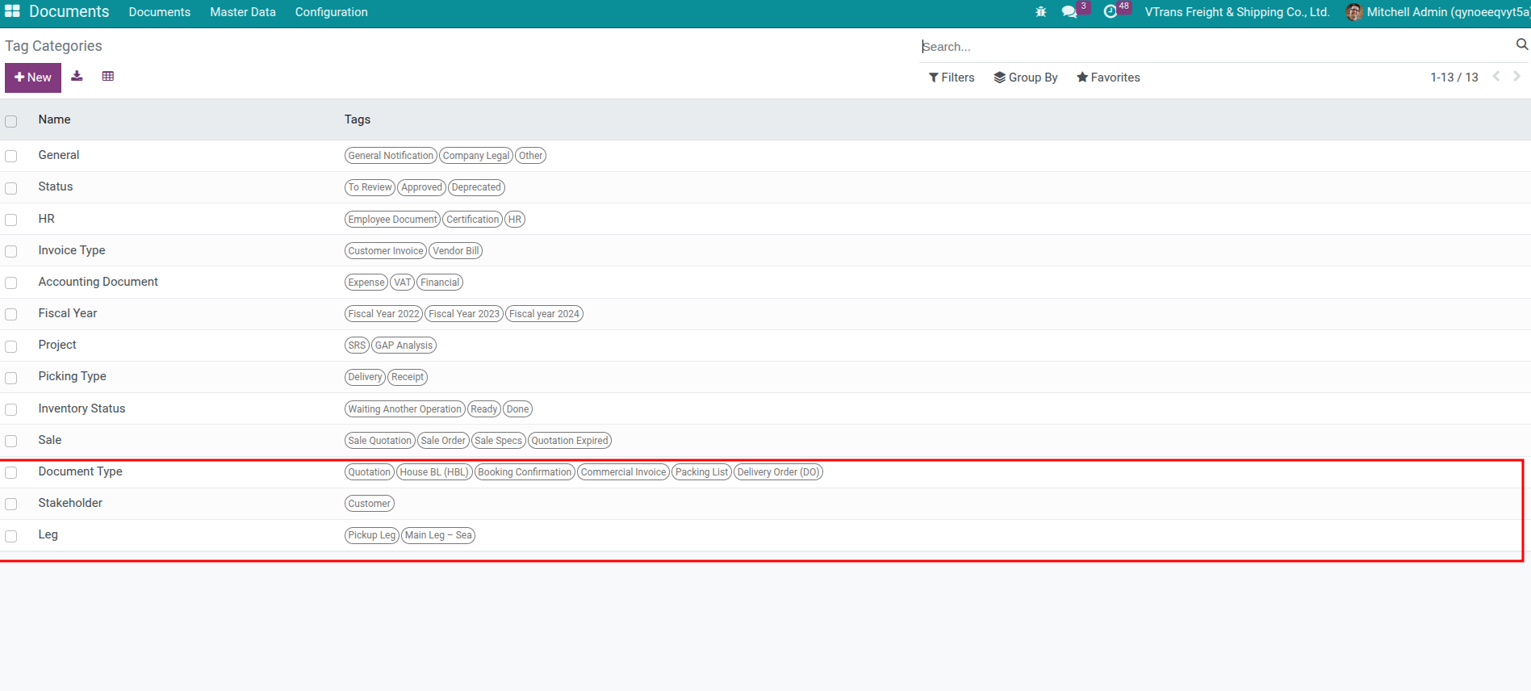1531x691 pixels.
Task: Open the Stakeholder tag category
Action: (70, 503)
